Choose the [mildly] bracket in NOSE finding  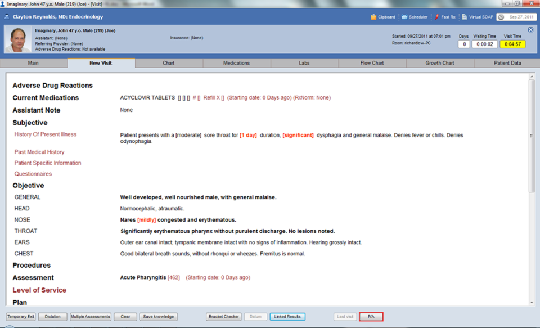coord(147,220)
